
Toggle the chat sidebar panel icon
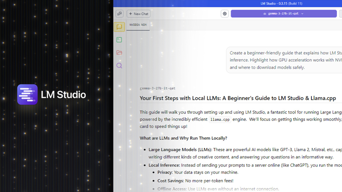pyautogui.click(x=120, y=14)
